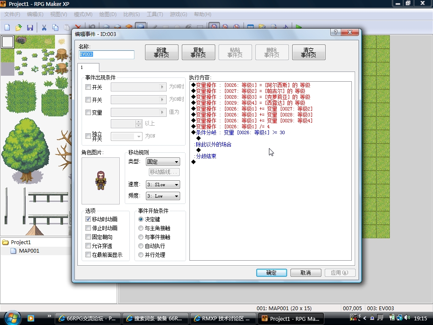Select the Cut scissors icon

(x=44, y=27)
